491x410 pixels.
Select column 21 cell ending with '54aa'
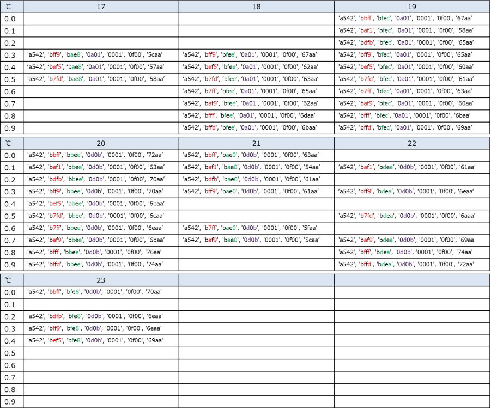(x=256, y=167)
